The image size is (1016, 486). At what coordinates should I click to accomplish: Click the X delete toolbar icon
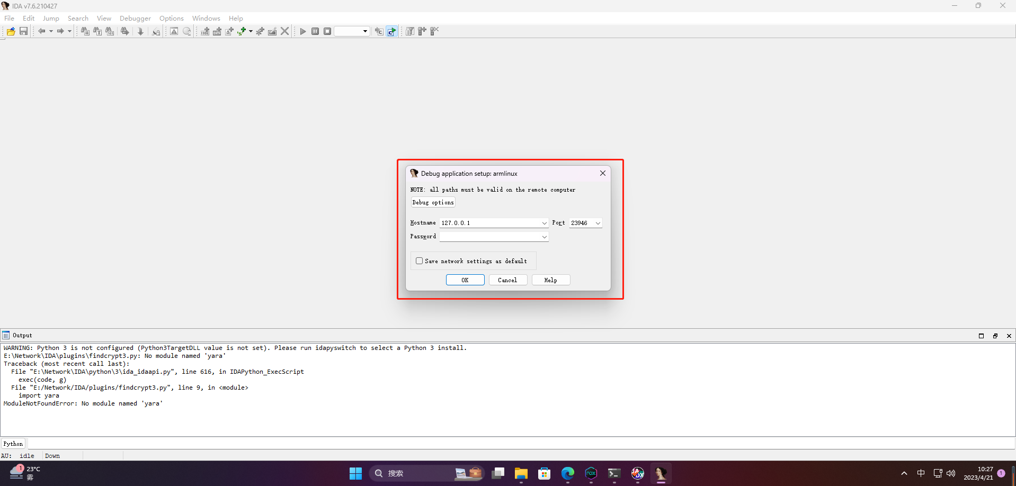[285, 31]
